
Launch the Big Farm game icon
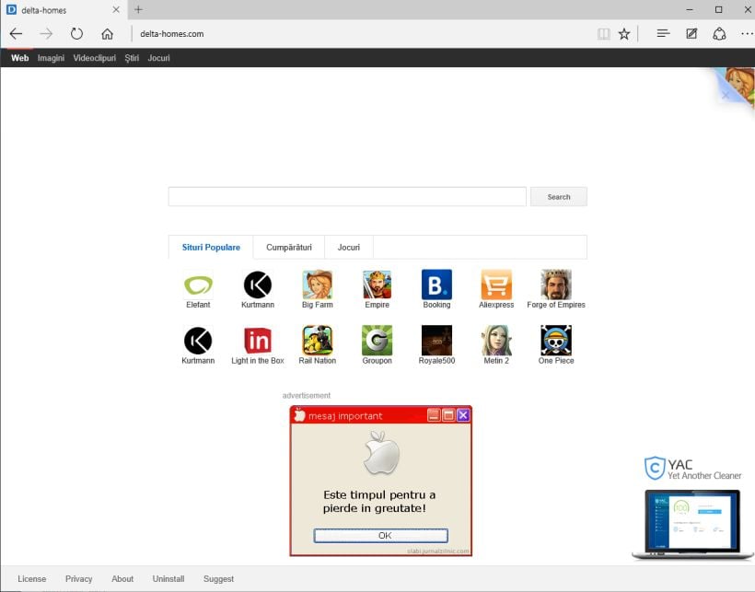pyautogui.click(x=318, y=284)
